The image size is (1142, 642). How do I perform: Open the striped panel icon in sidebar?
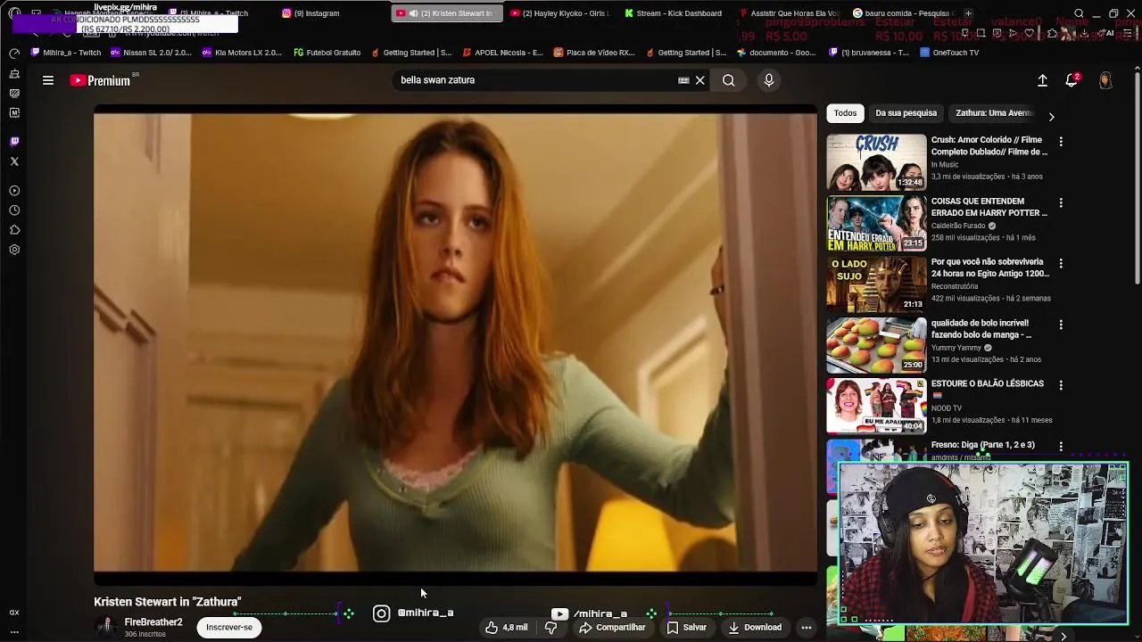14,93
